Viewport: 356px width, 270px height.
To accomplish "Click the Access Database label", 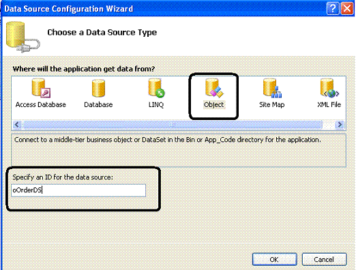I will click(41, 104).
